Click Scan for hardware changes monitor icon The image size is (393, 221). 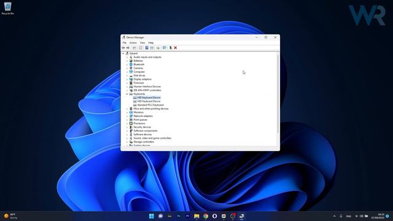(x=164, y=48)
